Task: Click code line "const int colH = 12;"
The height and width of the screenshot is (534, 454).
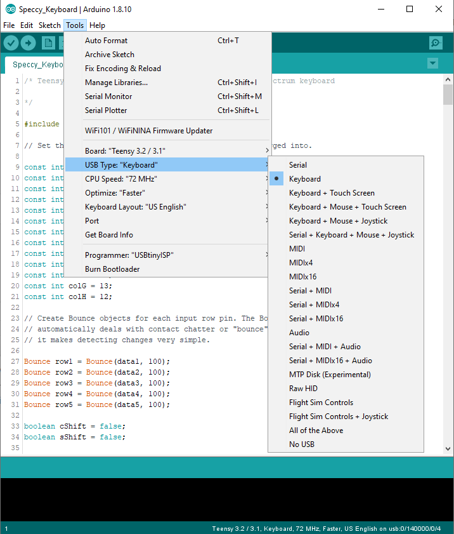Action: pos(68,297)
